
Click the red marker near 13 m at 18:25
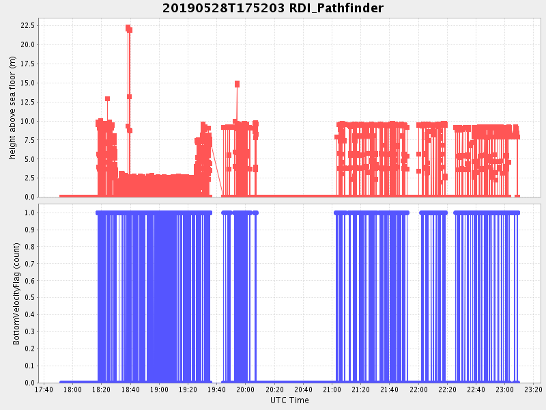click(x=107, y=99)
